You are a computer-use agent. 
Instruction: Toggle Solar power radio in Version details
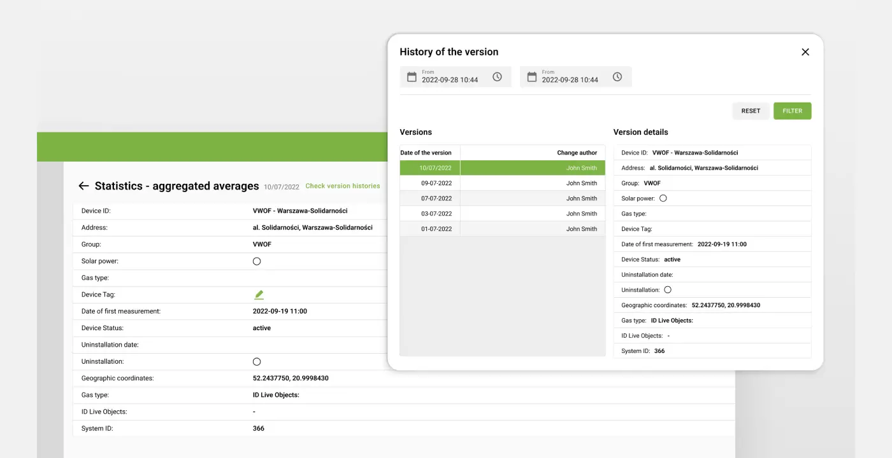(x=663, y=198)
